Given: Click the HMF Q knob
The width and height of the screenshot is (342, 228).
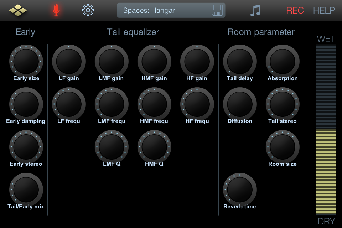Looking at the screenshot, I should click(154, 147).
